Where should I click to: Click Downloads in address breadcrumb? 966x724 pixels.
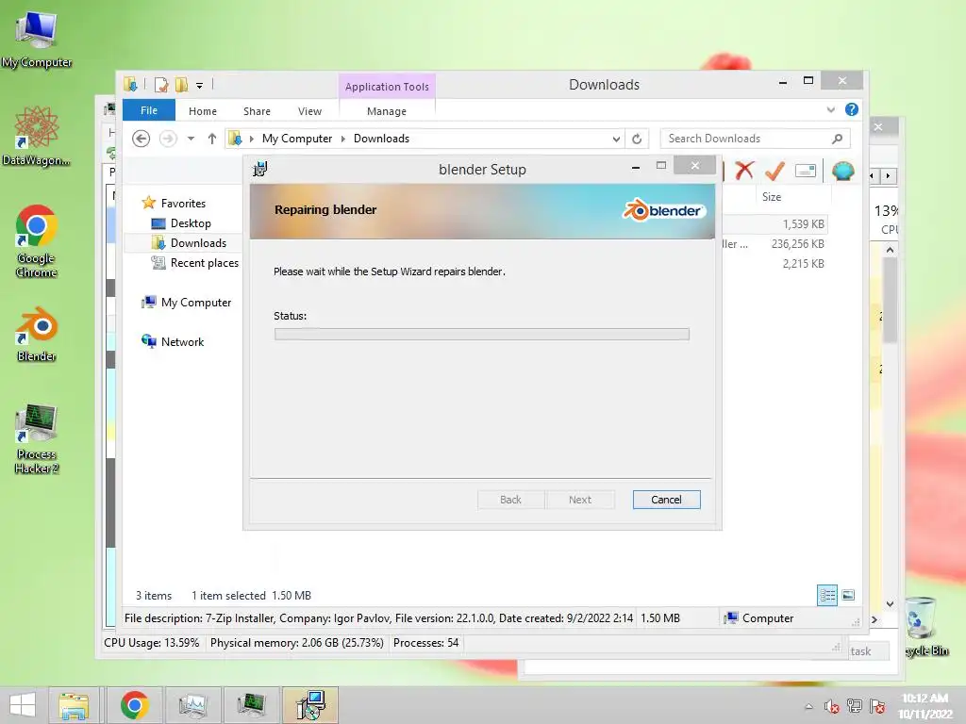[x=381, y=139]
